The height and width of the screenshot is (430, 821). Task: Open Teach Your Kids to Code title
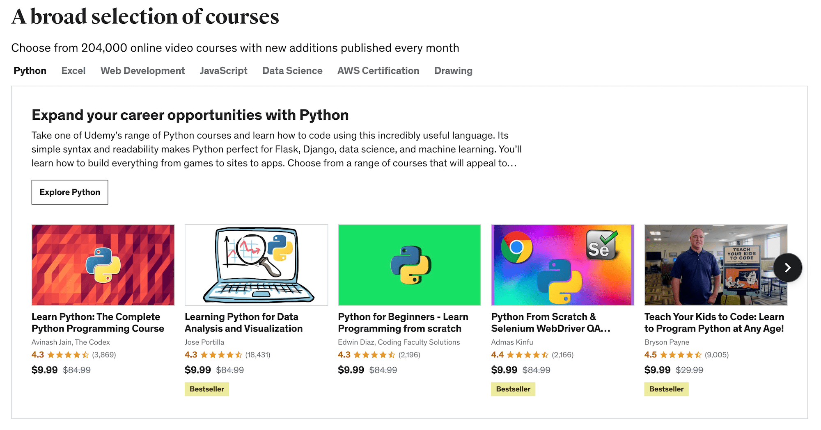(714, 323)
